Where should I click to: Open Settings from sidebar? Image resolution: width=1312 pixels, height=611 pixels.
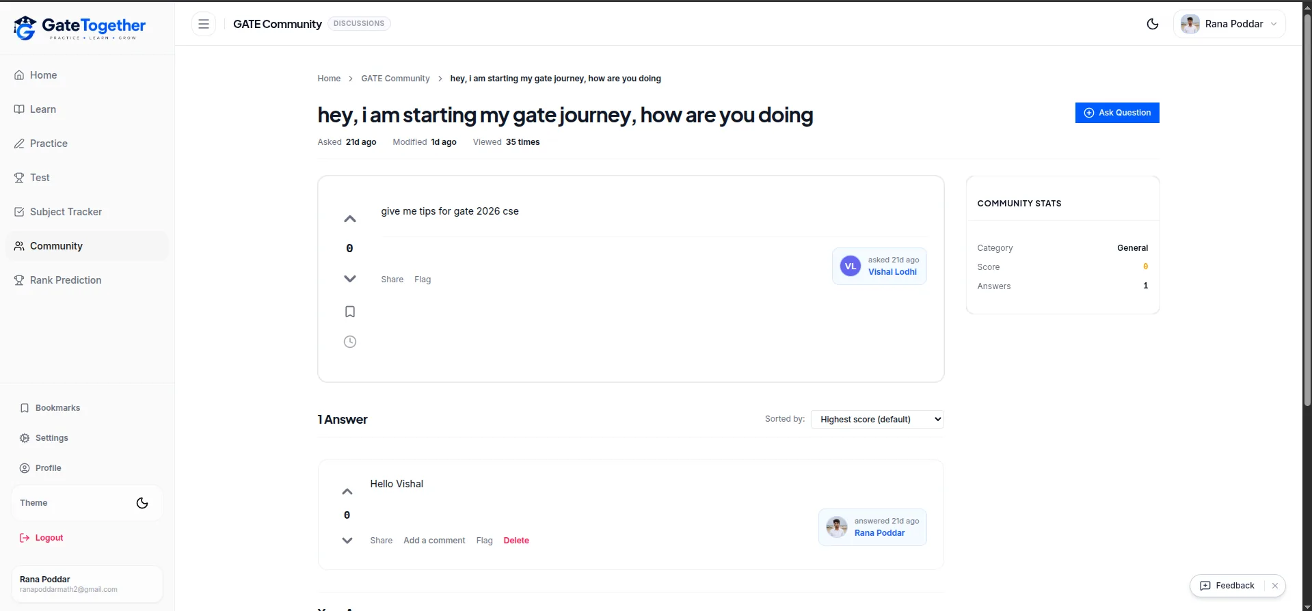(87, 438)
